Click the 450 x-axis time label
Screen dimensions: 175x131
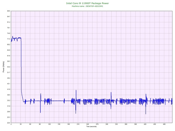(x=155, y=124)
